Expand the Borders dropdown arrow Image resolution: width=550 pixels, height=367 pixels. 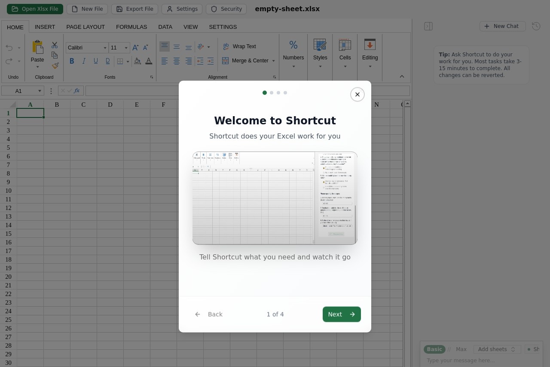point(128,62)
